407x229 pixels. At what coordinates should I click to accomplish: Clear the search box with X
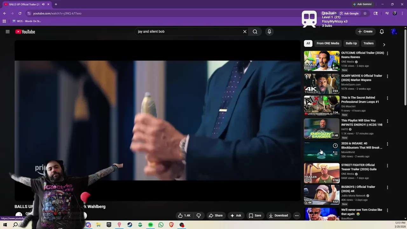[x=245, y=31]
